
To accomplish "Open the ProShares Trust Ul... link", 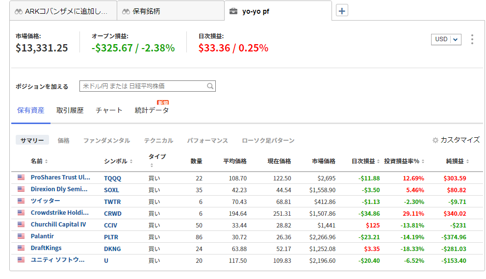I will [x=60, y=178].
